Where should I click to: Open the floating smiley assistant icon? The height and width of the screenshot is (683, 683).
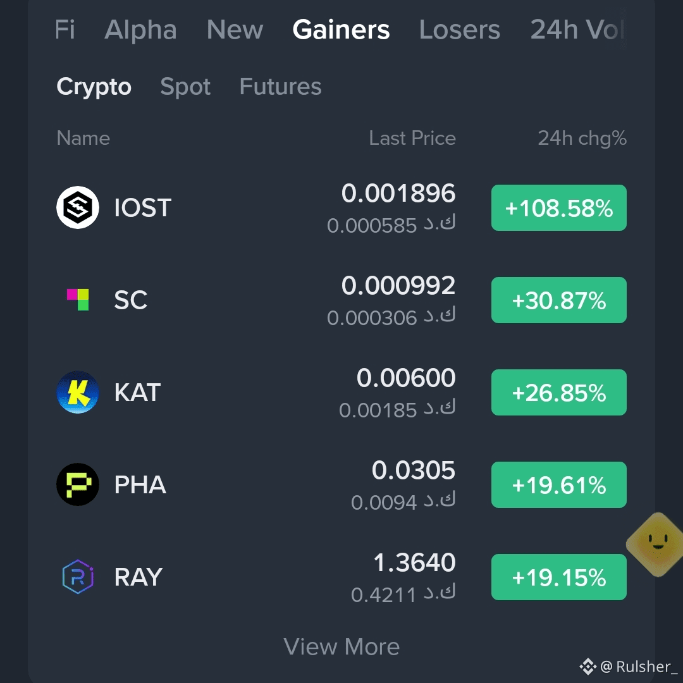(x=657, y=545)
